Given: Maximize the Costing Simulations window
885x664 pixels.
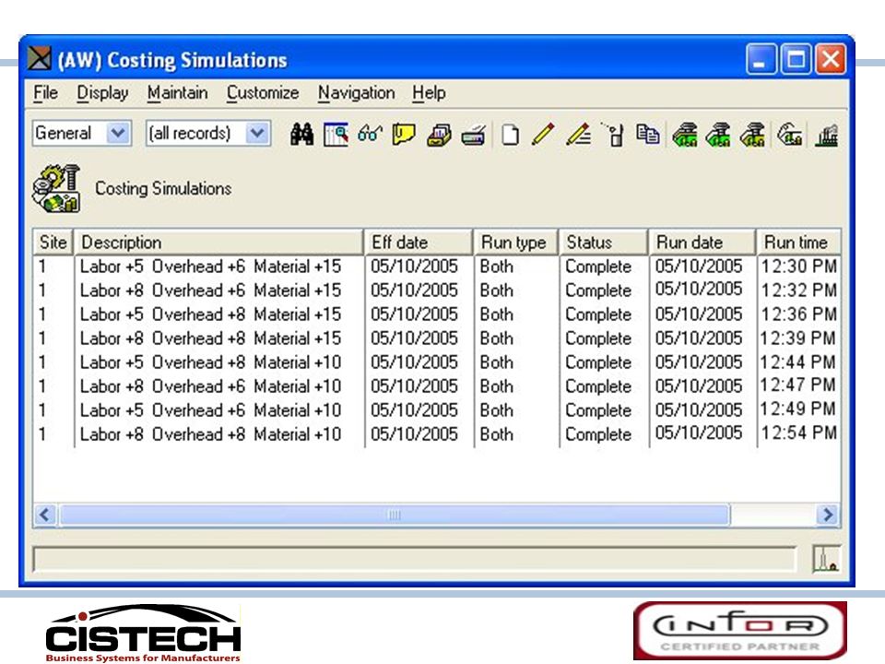Looking at the screenshot, I should (x=796, y=59).
